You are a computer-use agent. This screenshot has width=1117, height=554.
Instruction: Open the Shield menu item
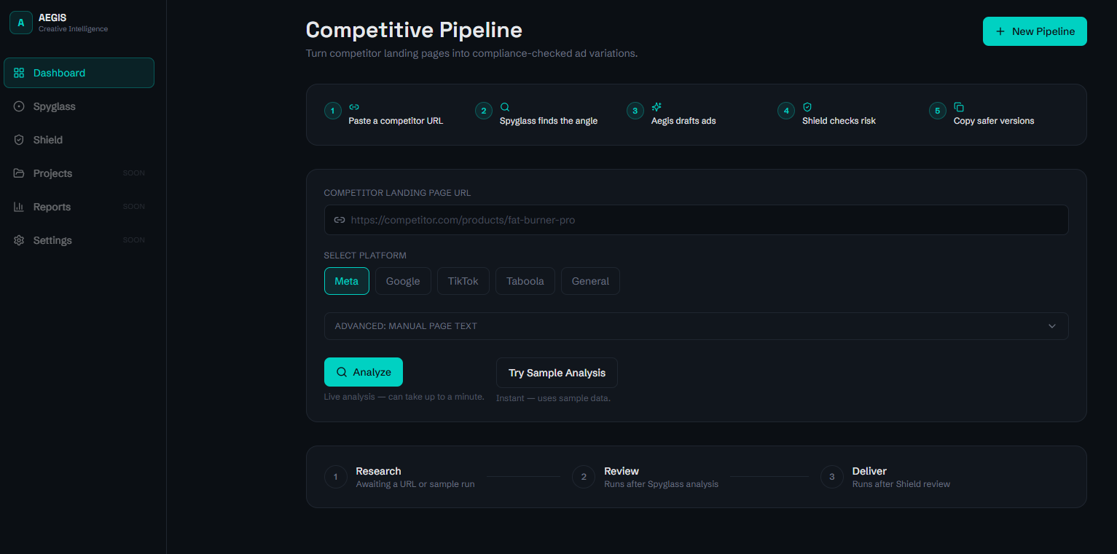point(79,140)
